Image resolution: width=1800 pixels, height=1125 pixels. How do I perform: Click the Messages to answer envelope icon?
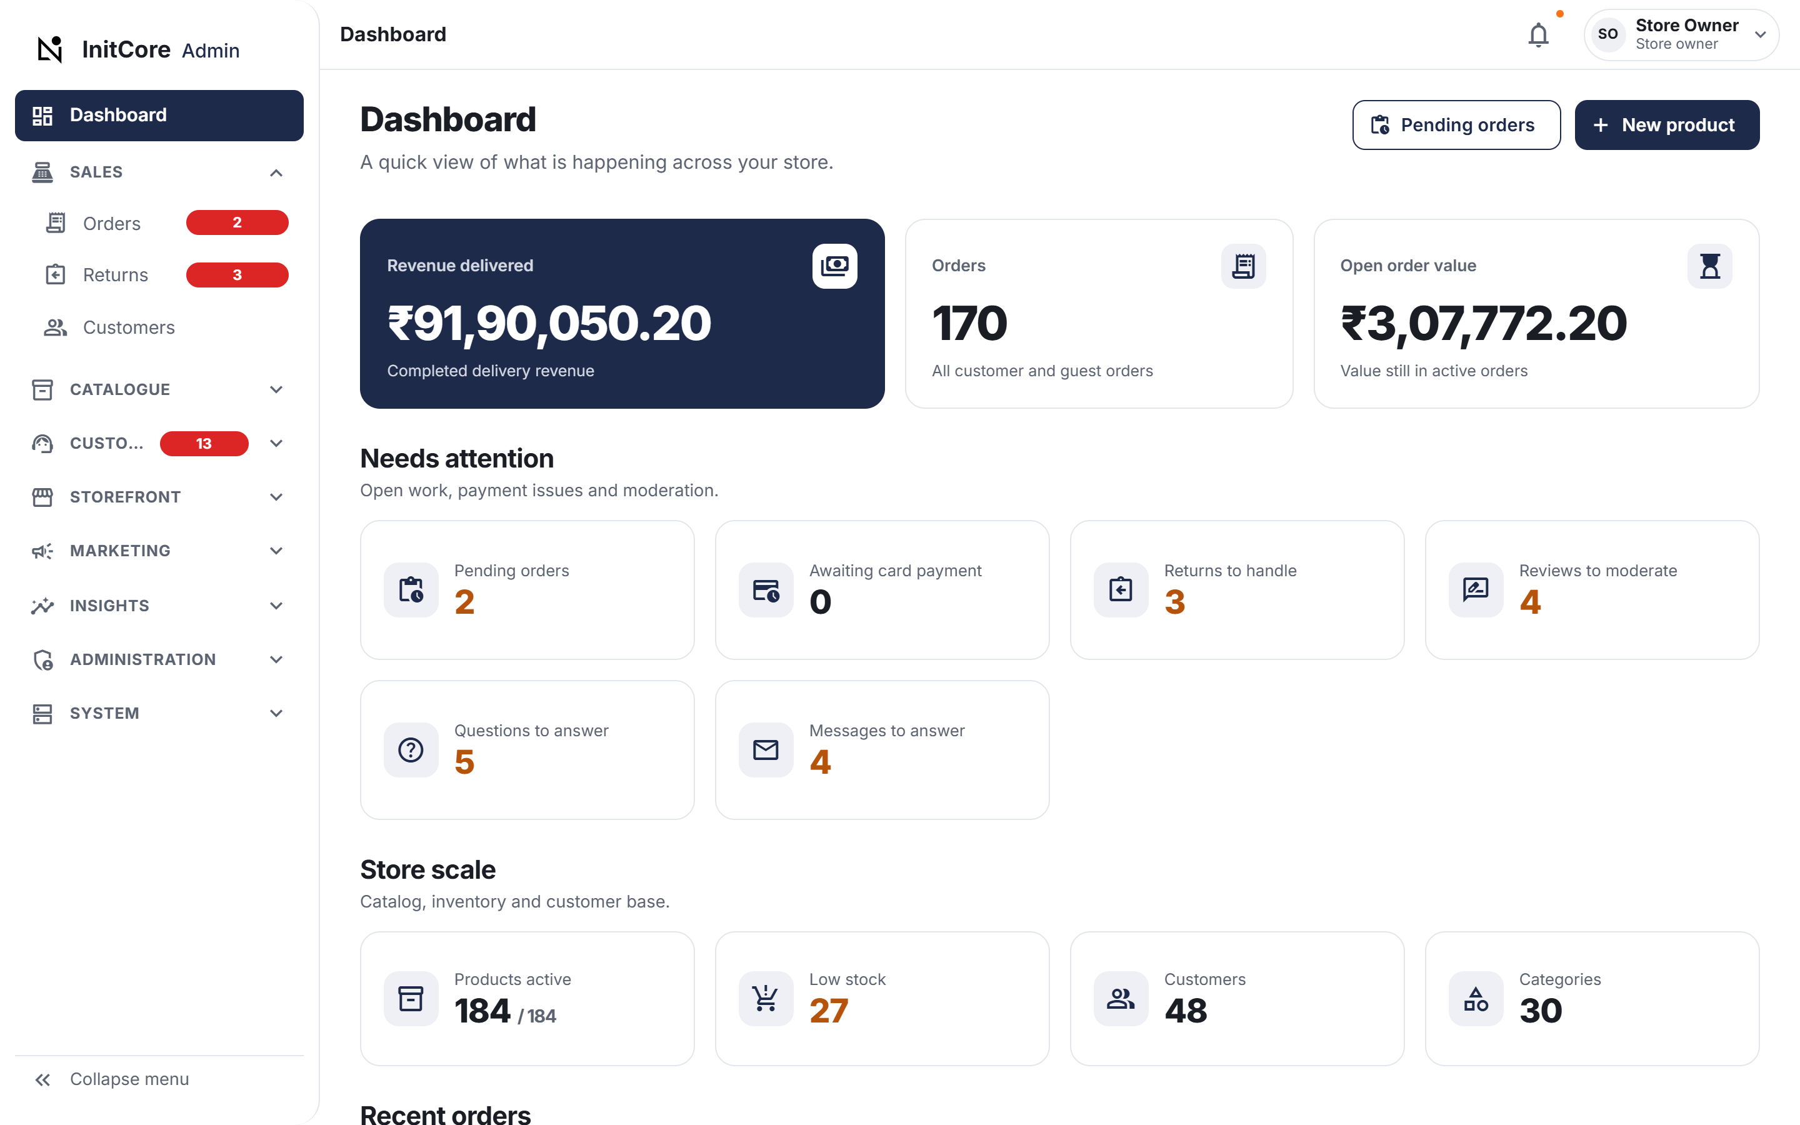(766, 749)
